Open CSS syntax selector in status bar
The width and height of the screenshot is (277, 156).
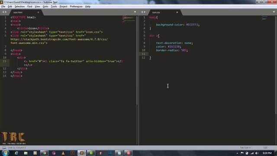[265, 147]
